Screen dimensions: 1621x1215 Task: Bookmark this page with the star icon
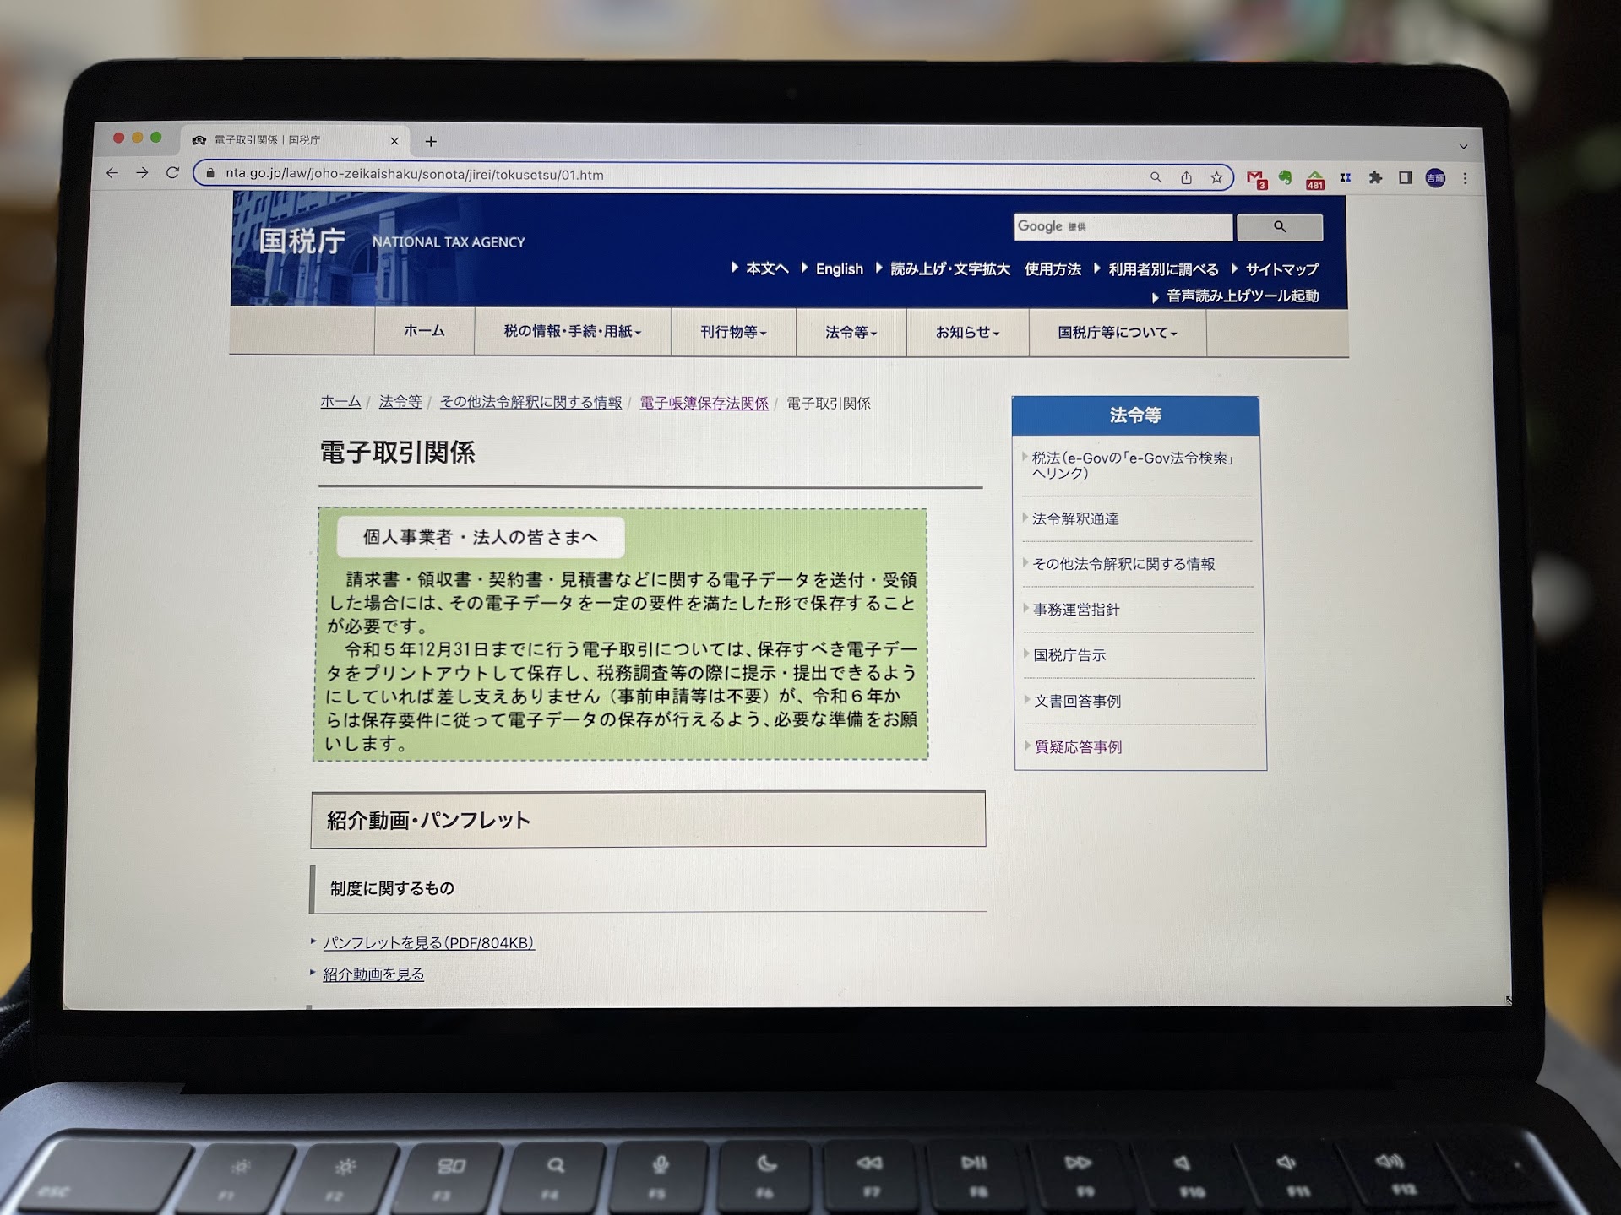[x=1216, y=177]
